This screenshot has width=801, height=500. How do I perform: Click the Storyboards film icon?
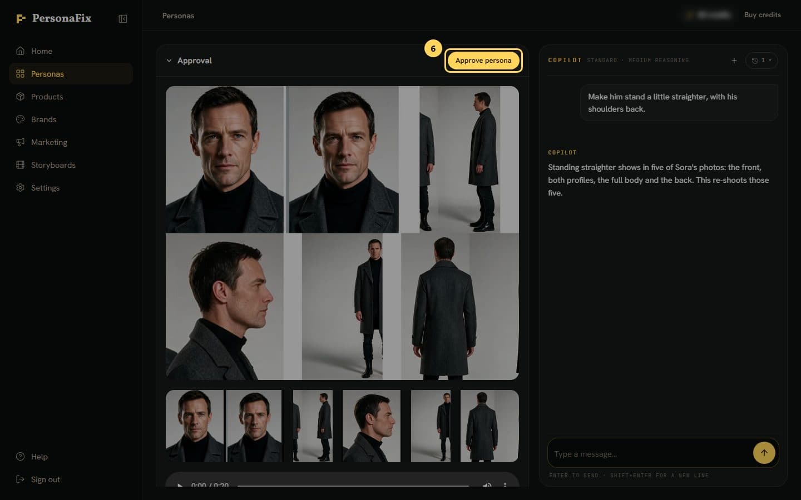pyautogui.click(x=21, y=165)
